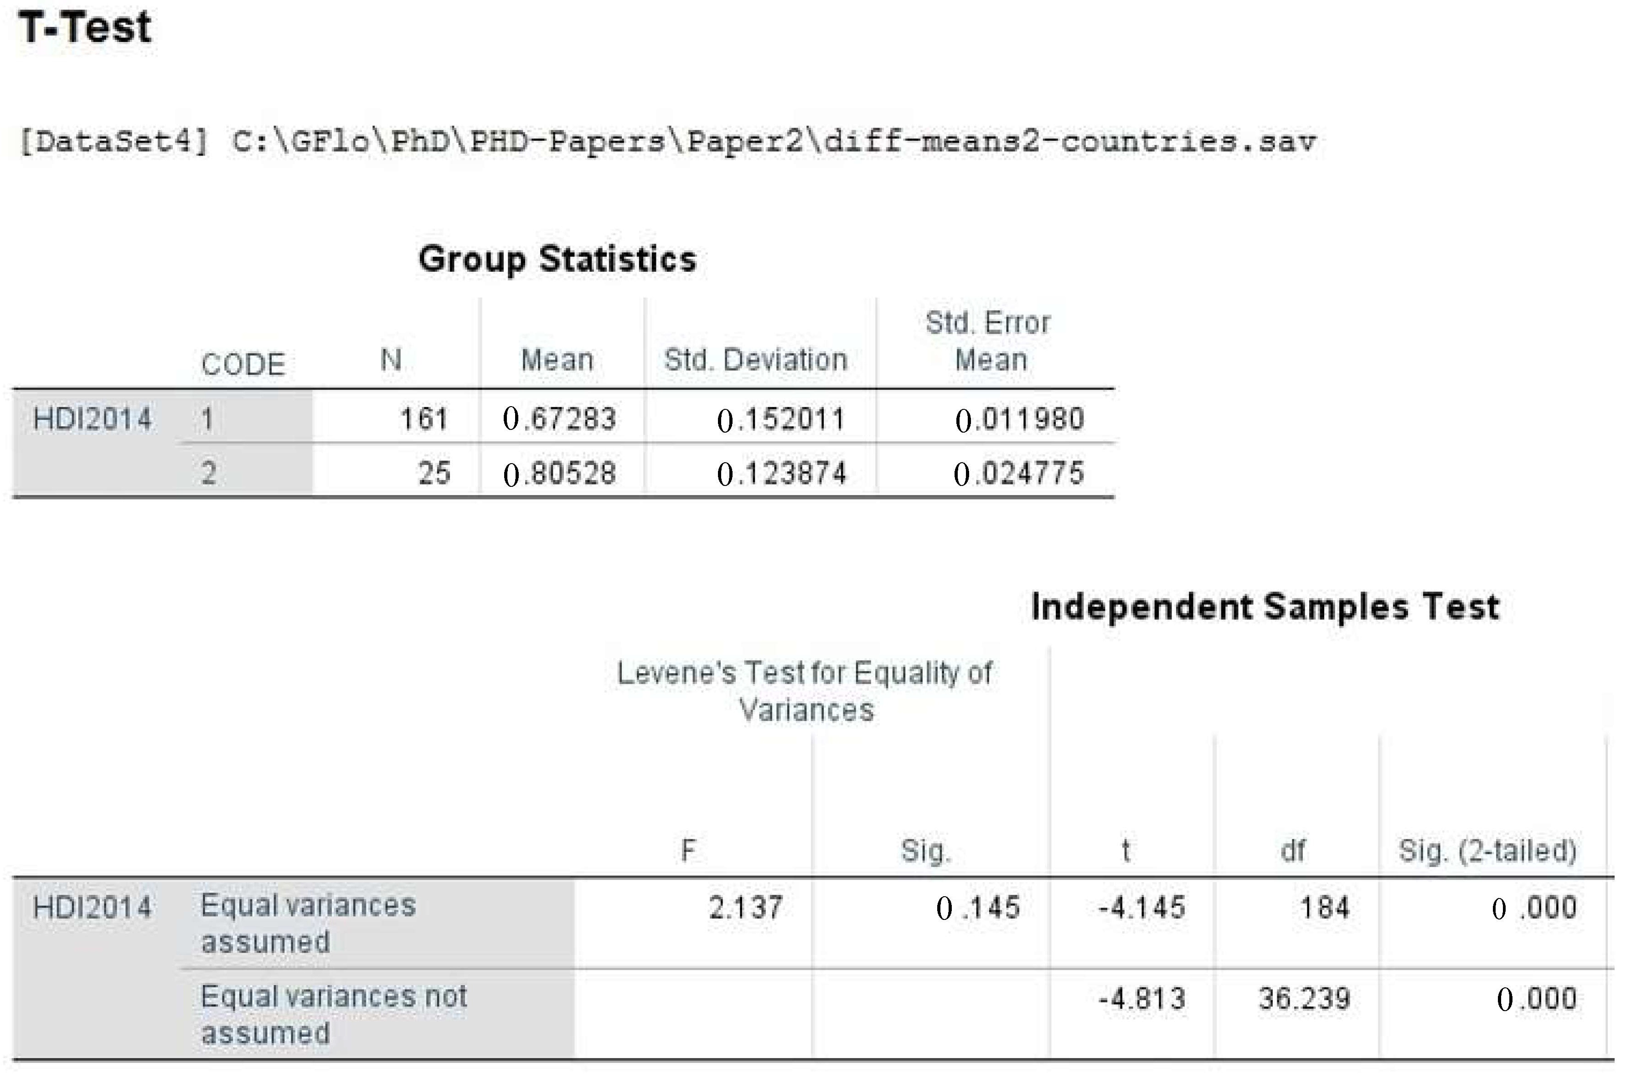The height and width of the screenshot is (1074, 1626).
Task: Click the t value -4.813 cell
Action: tap(1141, 999)
